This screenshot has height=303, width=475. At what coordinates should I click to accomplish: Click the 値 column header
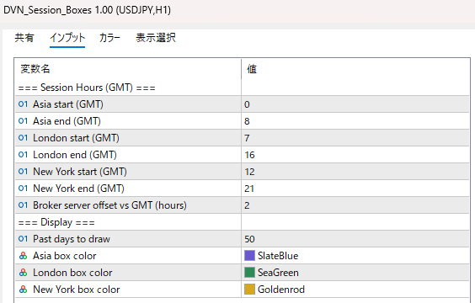click(252, 69)
